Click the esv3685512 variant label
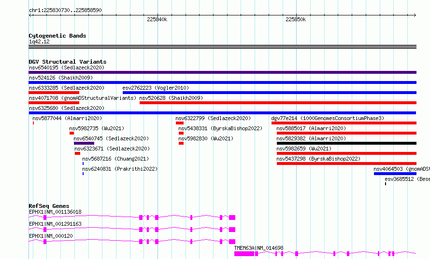Viewport: 430px width, 259px height. tap(407, 179)
